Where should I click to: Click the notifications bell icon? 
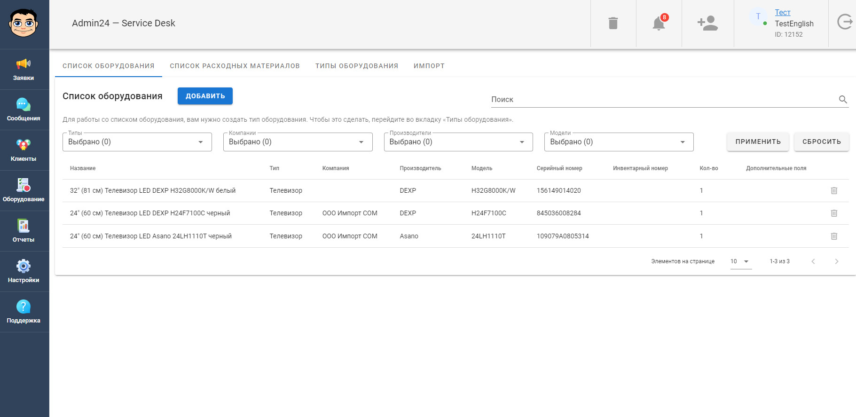point(659,23)
